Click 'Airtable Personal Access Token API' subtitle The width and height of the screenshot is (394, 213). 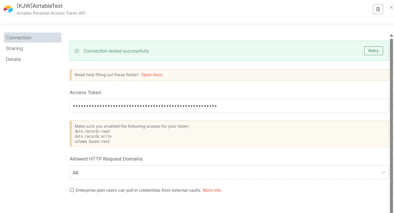tap(51, 13)
